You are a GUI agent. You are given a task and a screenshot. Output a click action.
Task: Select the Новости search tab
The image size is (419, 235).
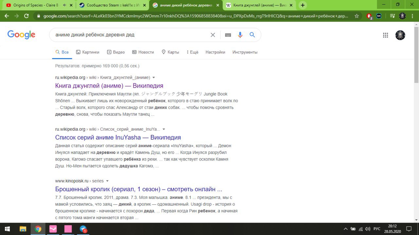click(x=143, y=52)
